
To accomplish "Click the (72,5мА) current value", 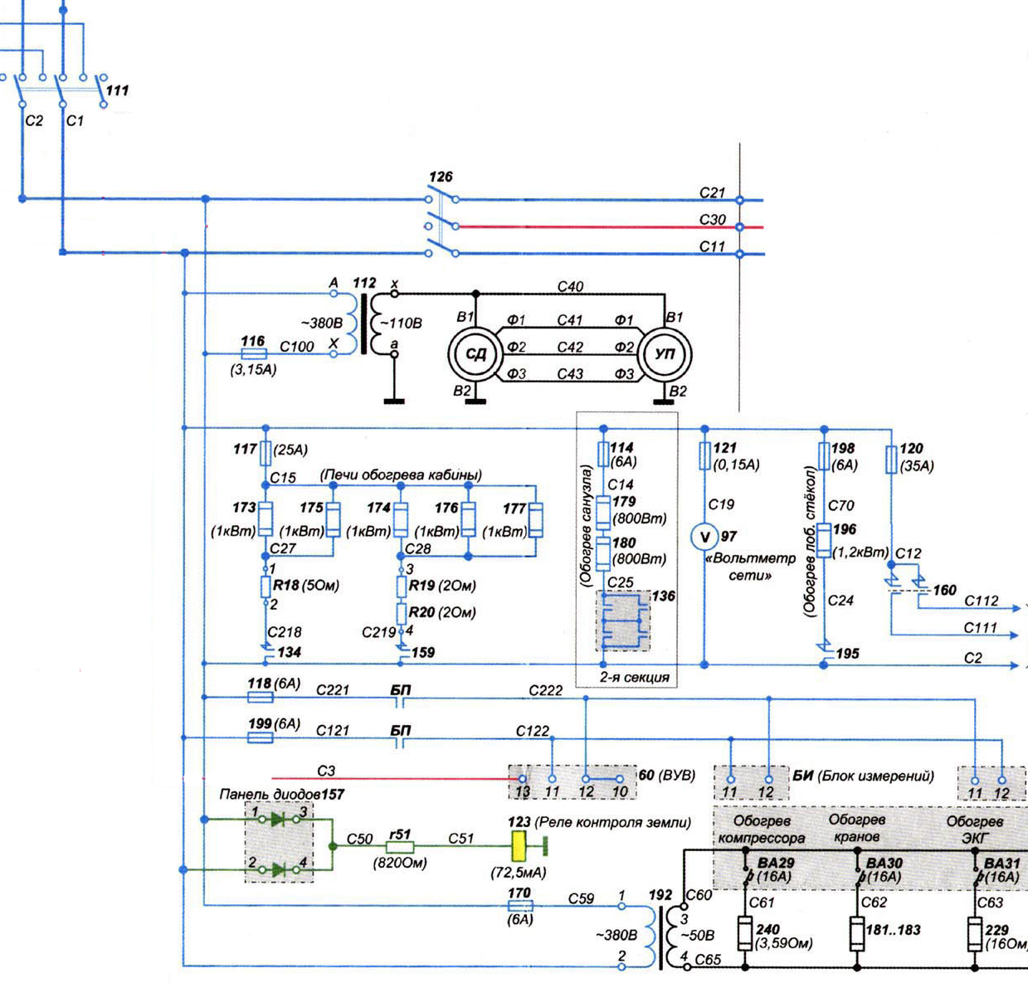I will pos(519,874).
